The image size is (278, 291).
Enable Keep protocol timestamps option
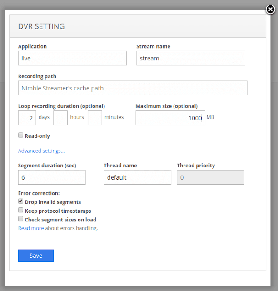pos(20,211)
